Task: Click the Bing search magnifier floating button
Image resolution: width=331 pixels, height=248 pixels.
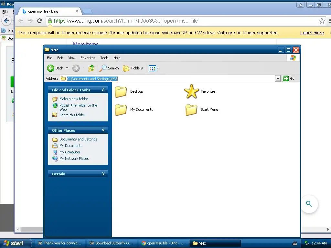Action: click(309, 204)
